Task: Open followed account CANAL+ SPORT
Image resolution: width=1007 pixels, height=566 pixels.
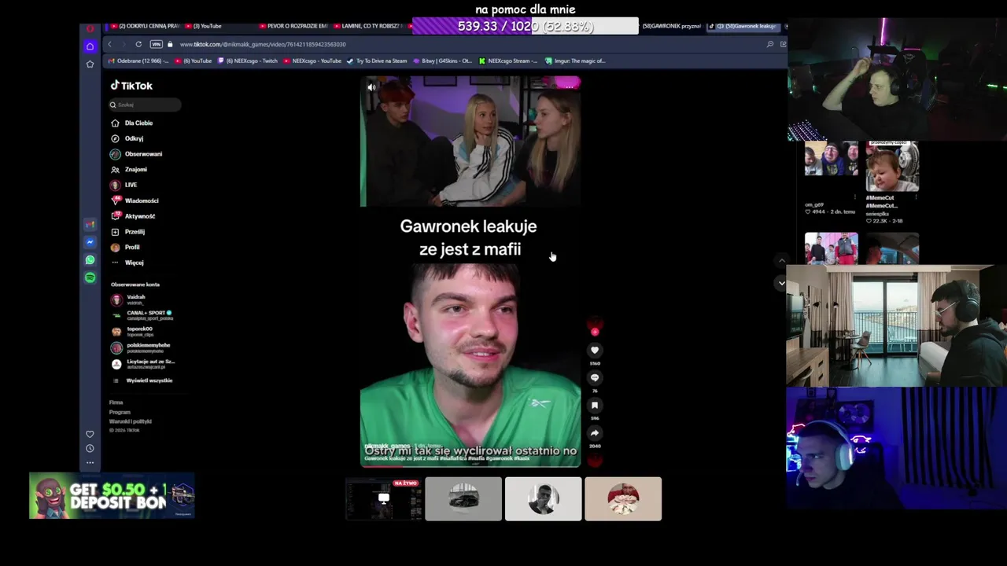Action: click(x=142, y=315)
